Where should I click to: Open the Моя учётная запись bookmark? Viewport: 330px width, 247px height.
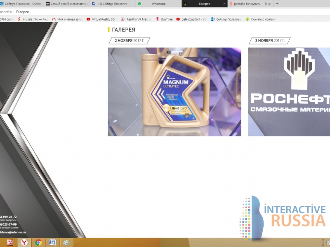tap(67, 19)
